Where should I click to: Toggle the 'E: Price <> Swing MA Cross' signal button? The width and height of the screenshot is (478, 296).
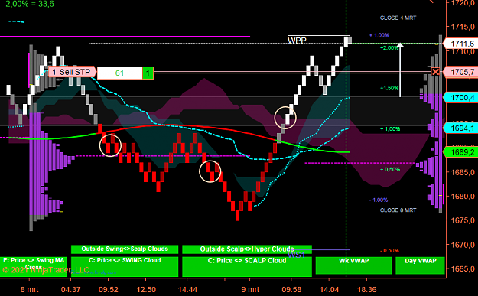[x=34, y=266]
